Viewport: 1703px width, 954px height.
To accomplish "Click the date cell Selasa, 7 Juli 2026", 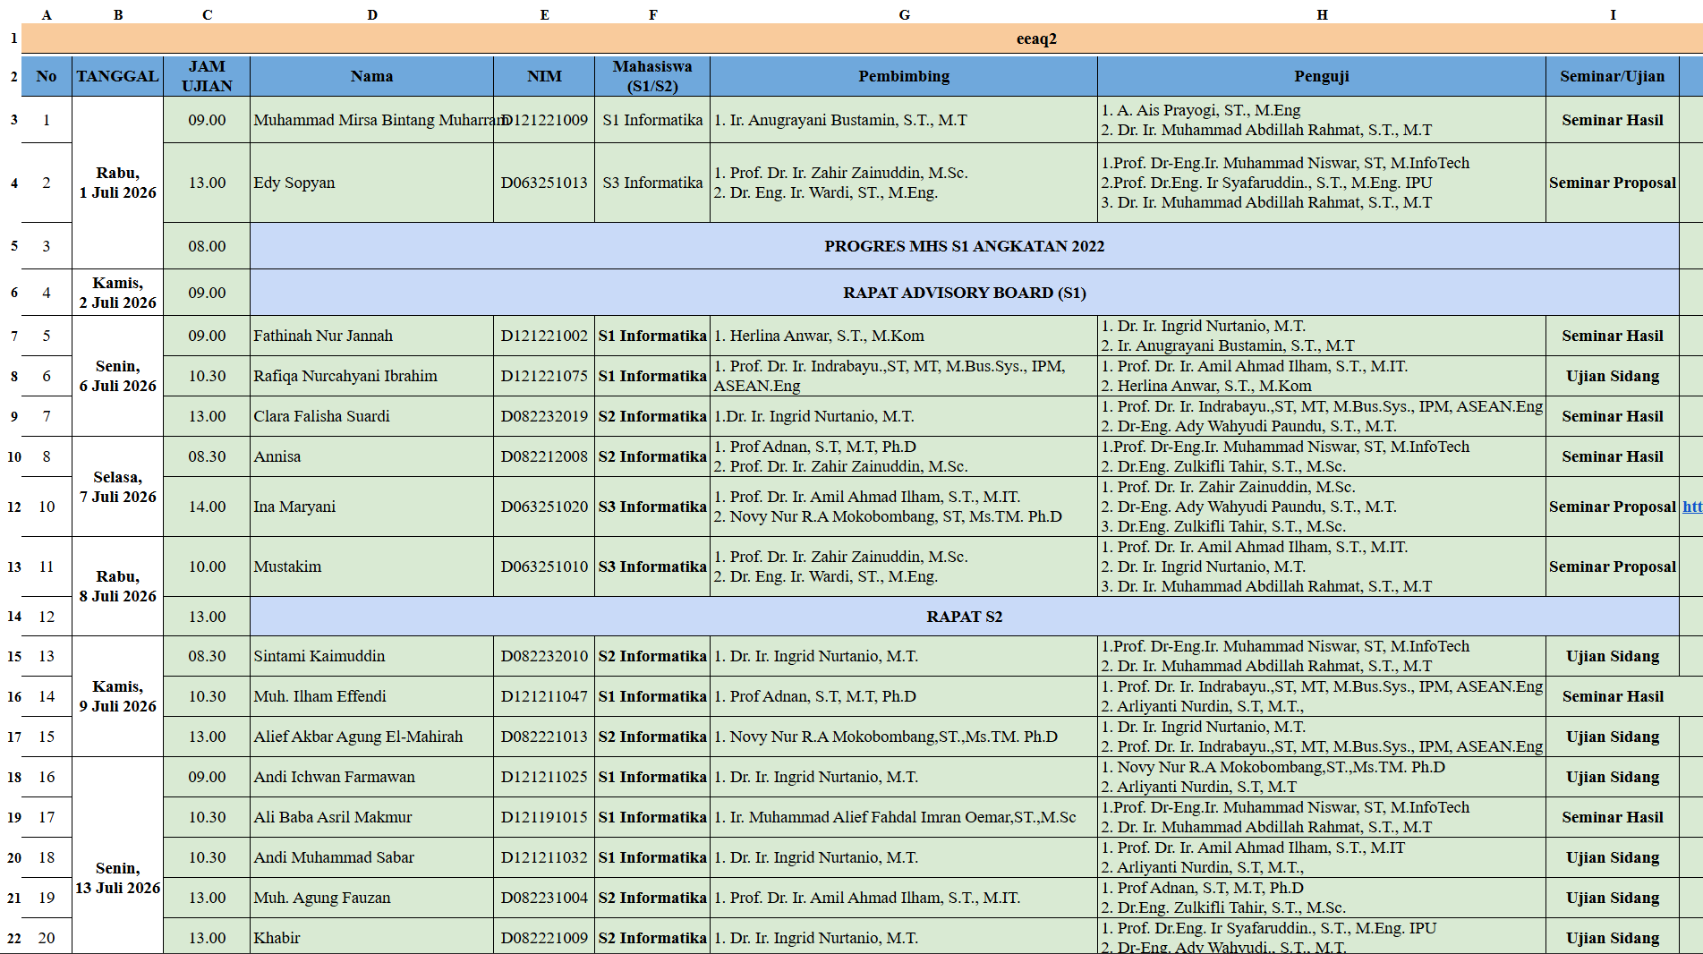I will (x=118, y=487).
